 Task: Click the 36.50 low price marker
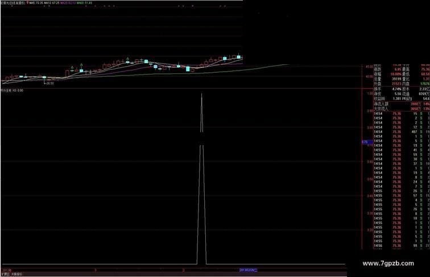click(50, 83)
